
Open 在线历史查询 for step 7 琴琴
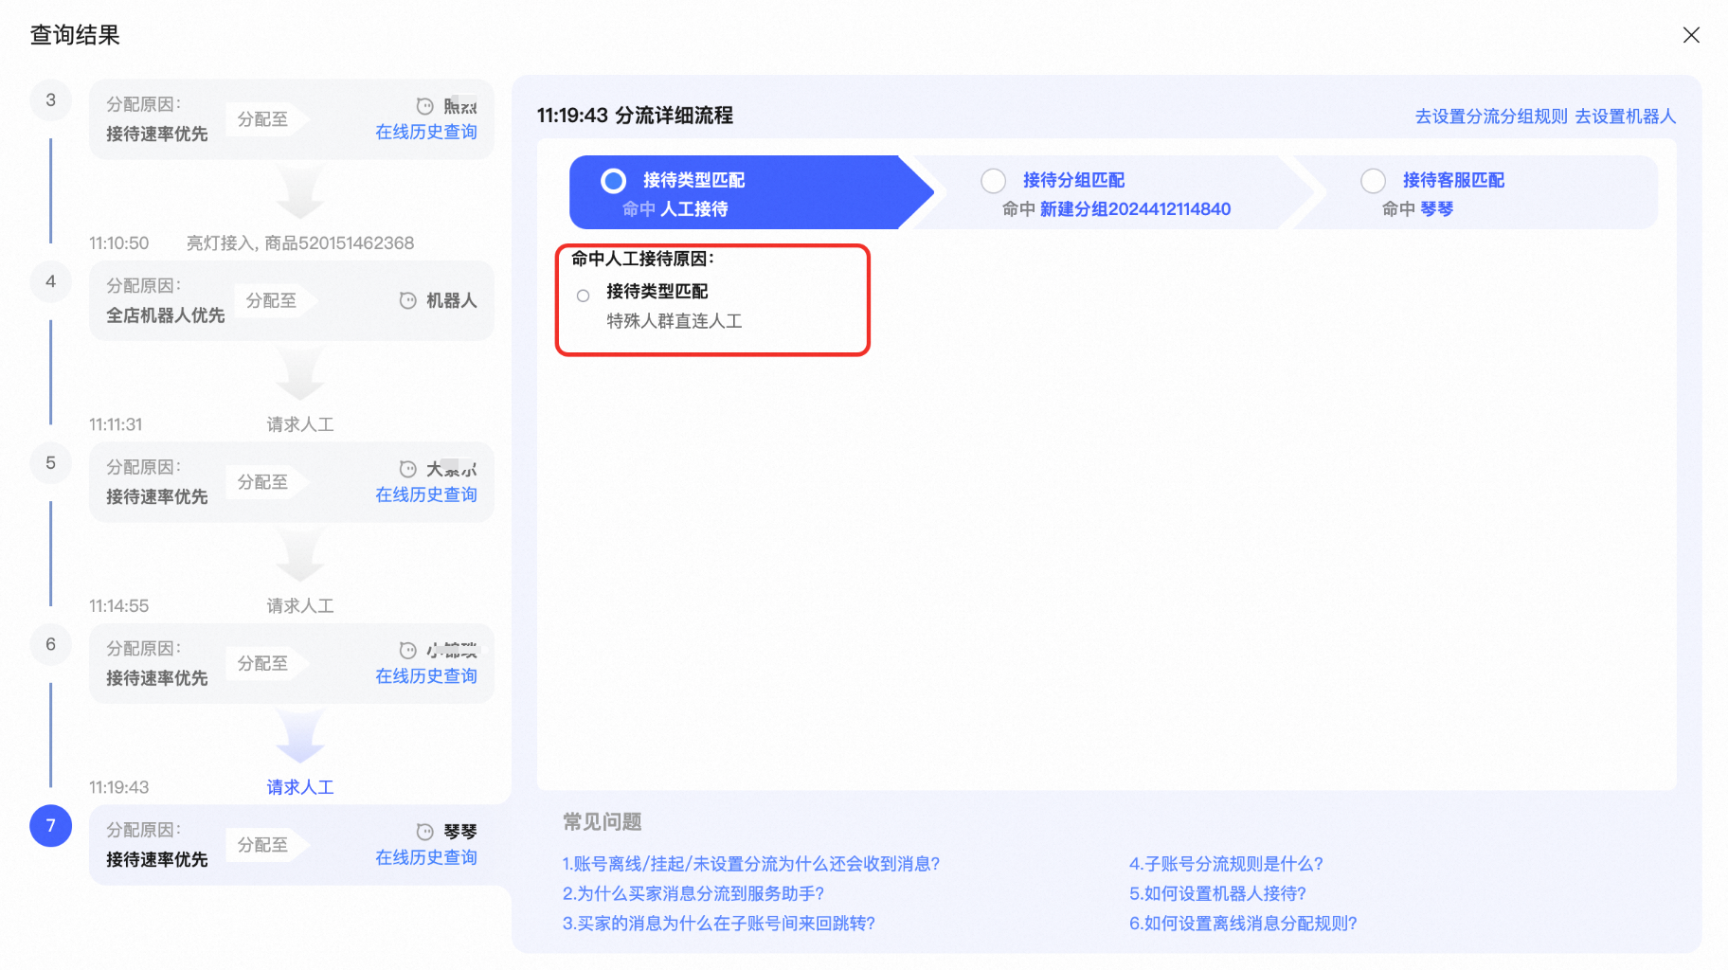coord(426,857)
